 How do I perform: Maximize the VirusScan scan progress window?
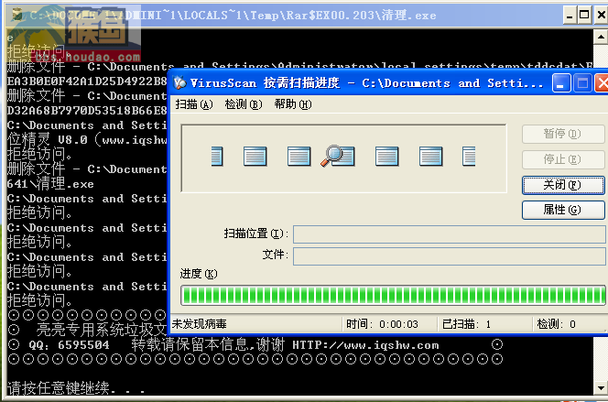pos(582,83)
